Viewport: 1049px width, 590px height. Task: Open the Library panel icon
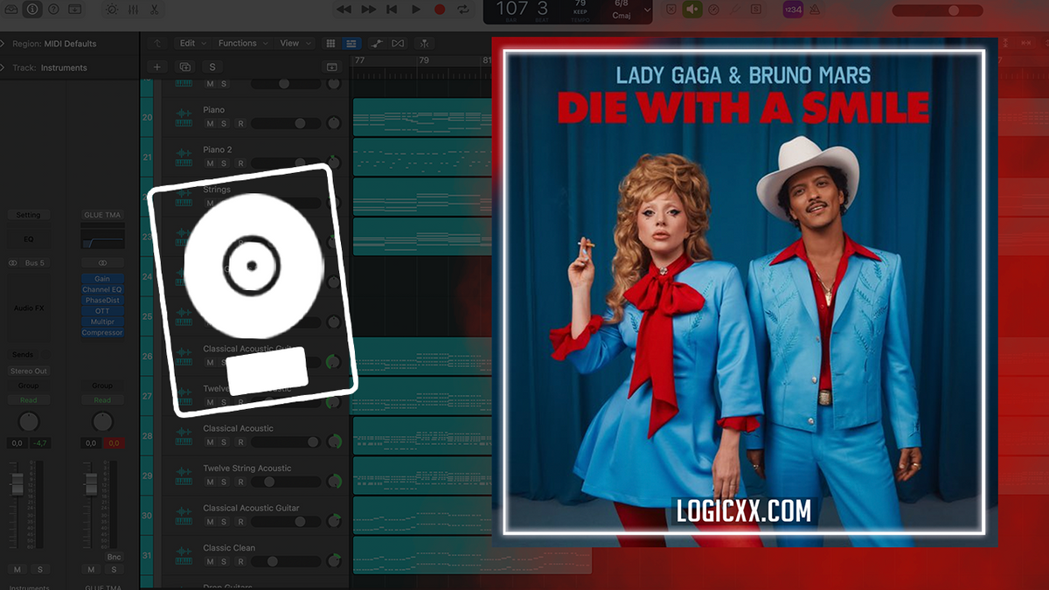tap(10, 10)
